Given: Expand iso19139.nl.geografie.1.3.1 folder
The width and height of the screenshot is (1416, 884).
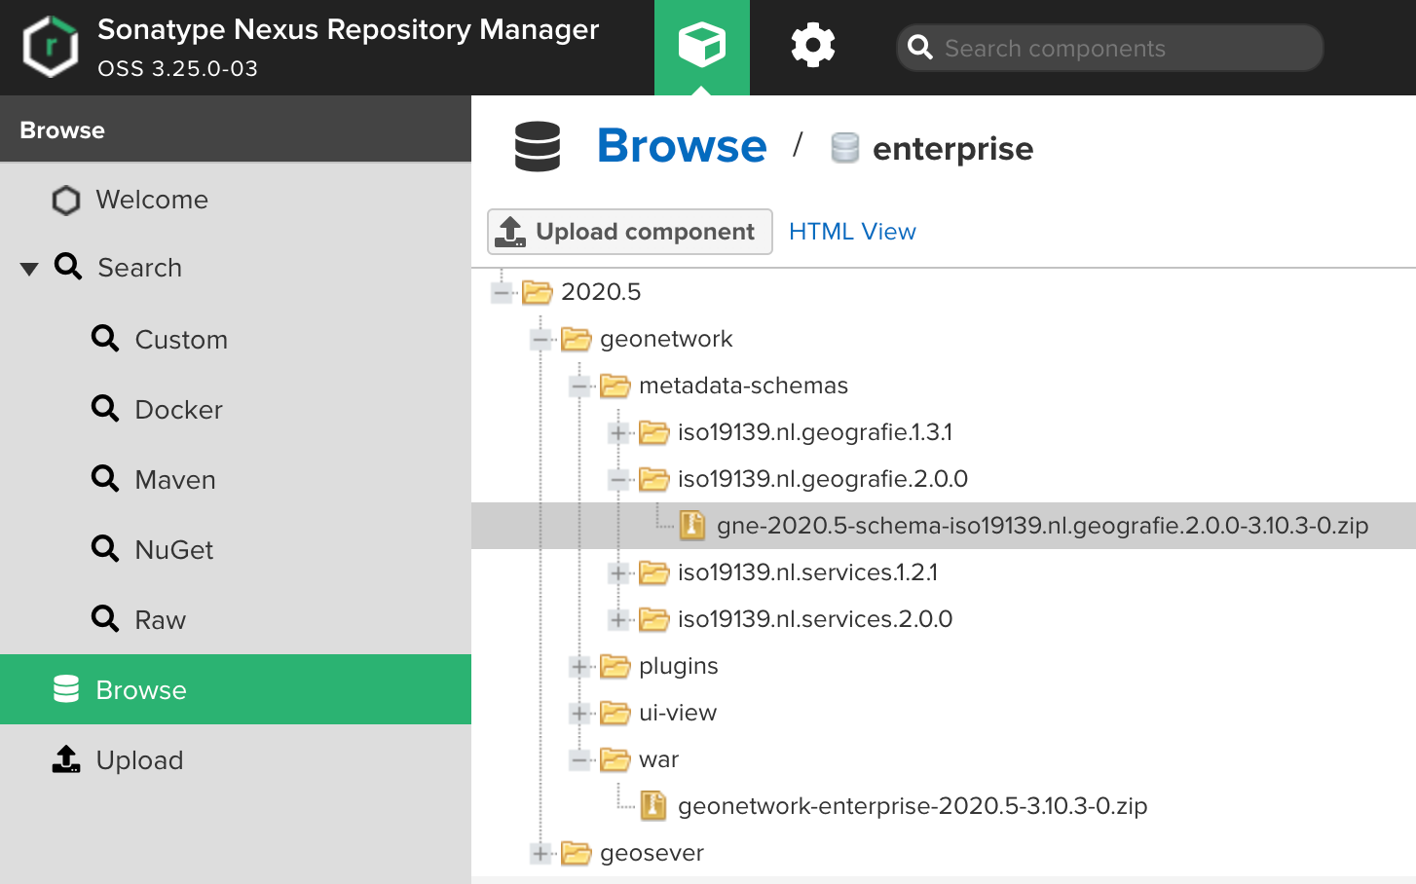Looking at the screenshot, I should point(618,432).
